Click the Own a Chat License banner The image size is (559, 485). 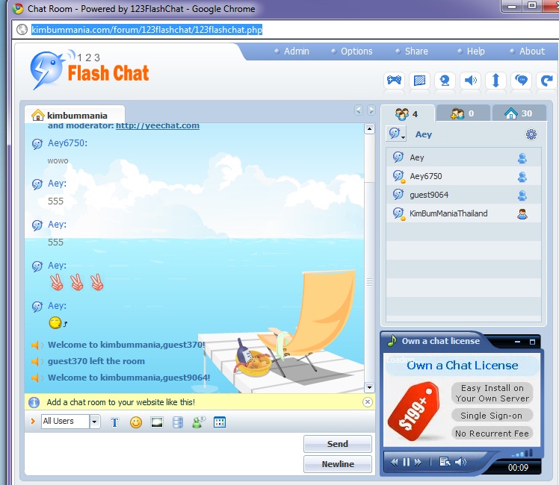click(463, 366)
